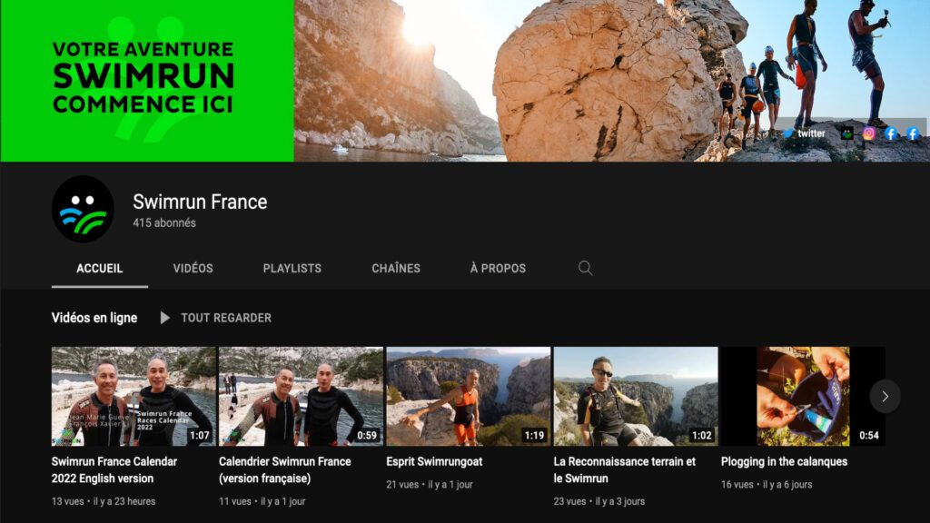Viewport: 930px width, 523px height.
Task: Play the 1:07 Races Calendar video thumbnail
Action: click(134, 396)
